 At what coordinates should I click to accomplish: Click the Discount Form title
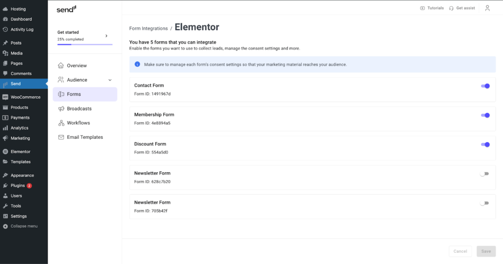click(150, 144)
